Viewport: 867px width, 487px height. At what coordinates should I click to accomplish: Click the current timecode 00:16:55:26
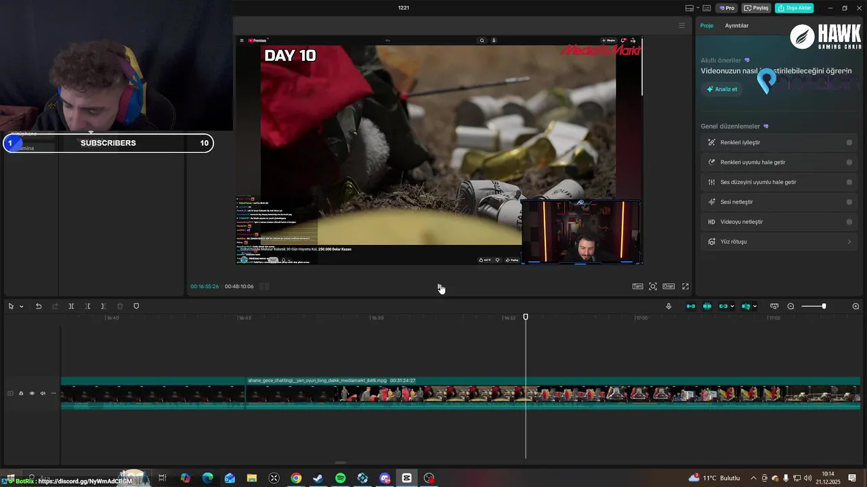point(205,287)
